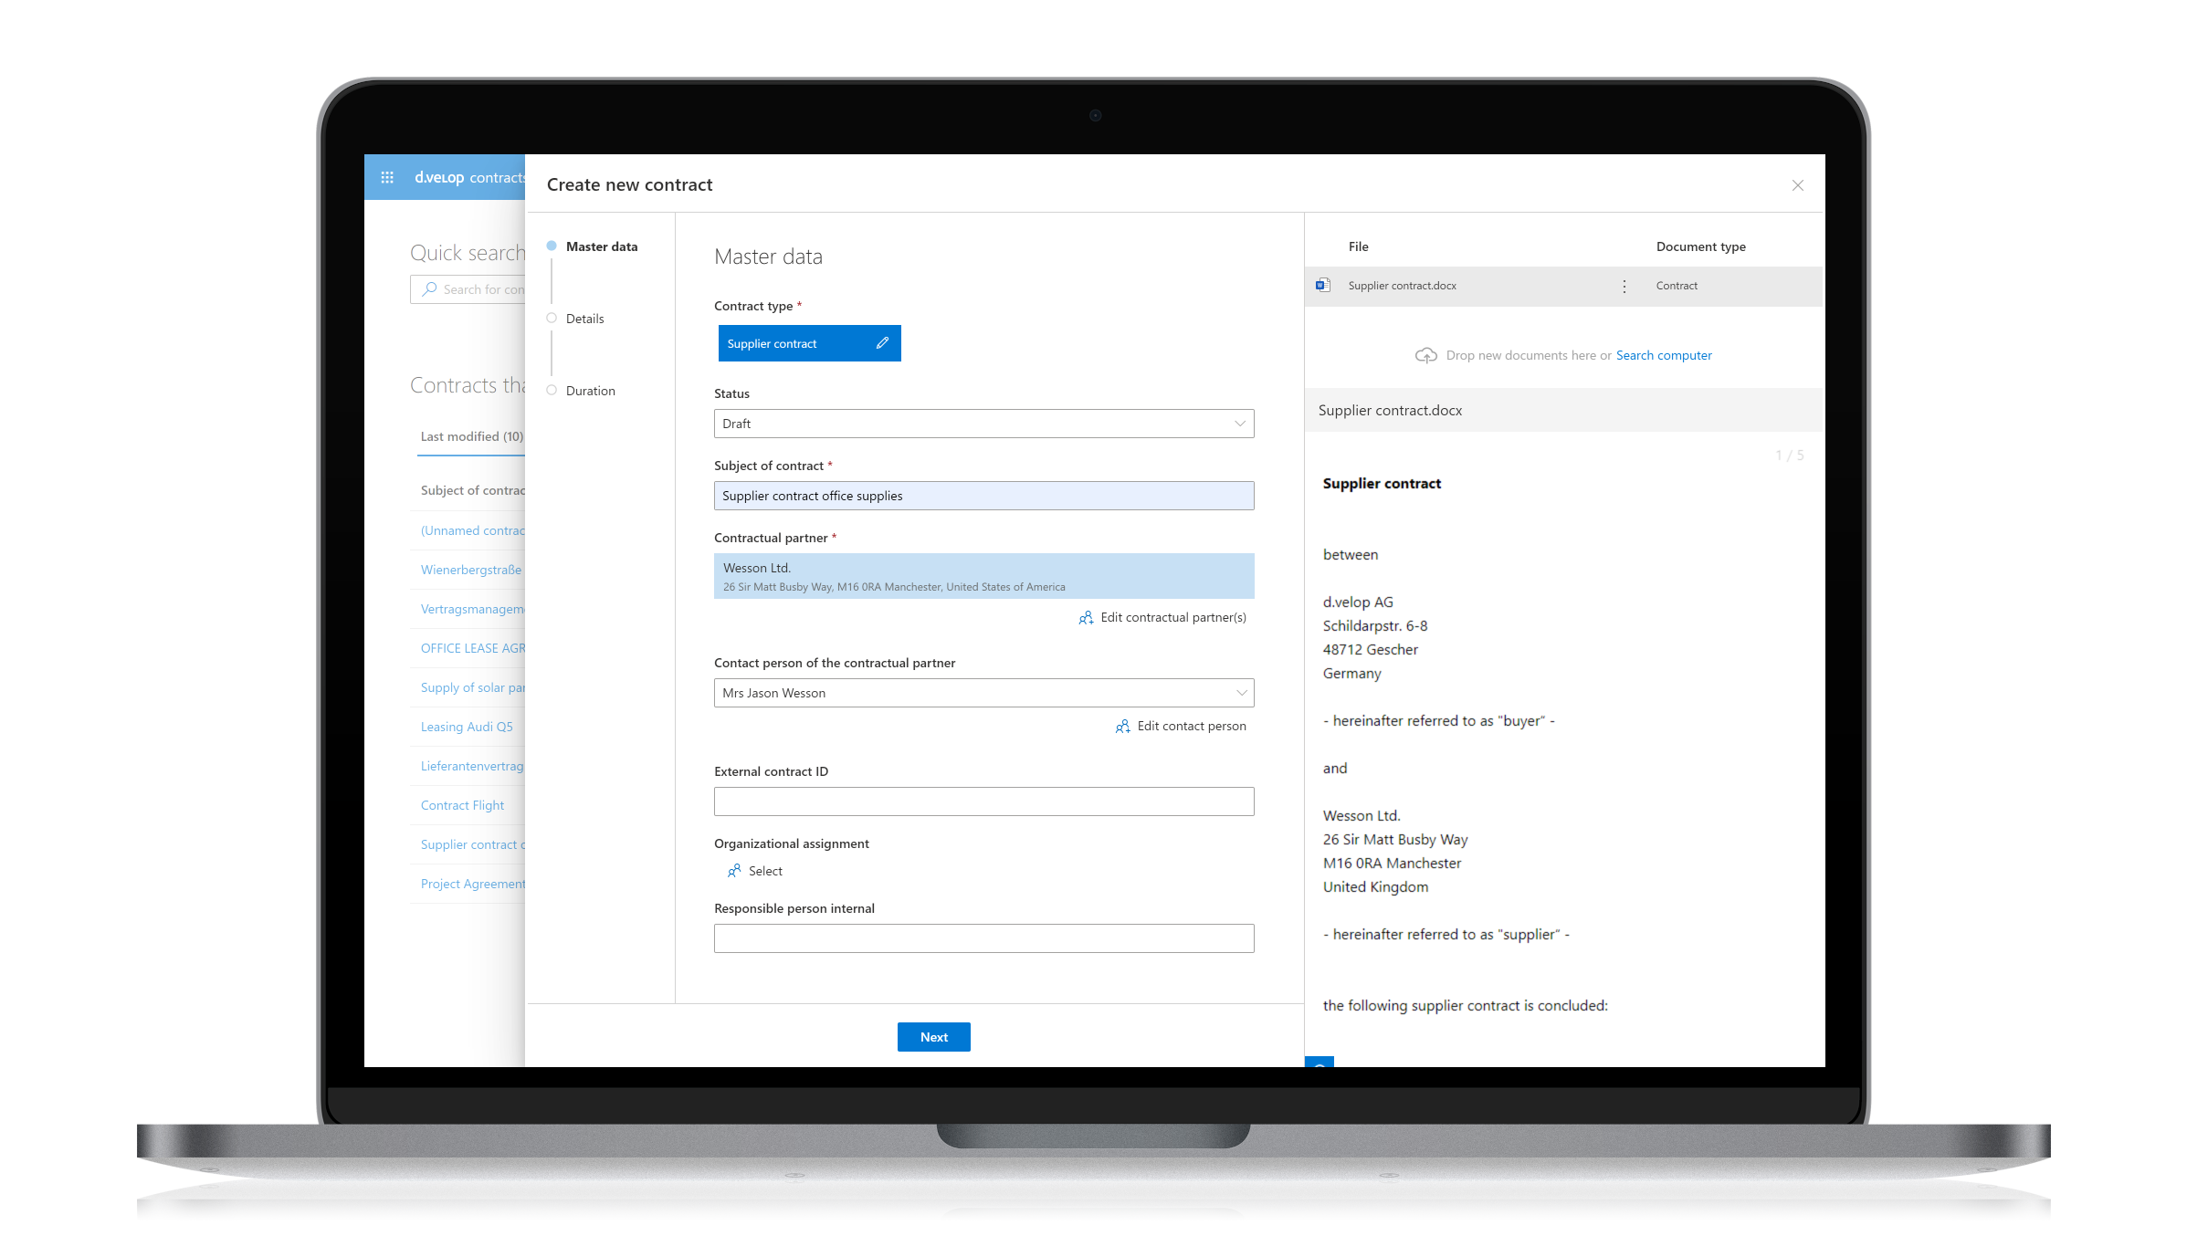This screenshot has width=2187, height=1257.
Task: Click the Subject of contract input field
Action: (983, 496)
